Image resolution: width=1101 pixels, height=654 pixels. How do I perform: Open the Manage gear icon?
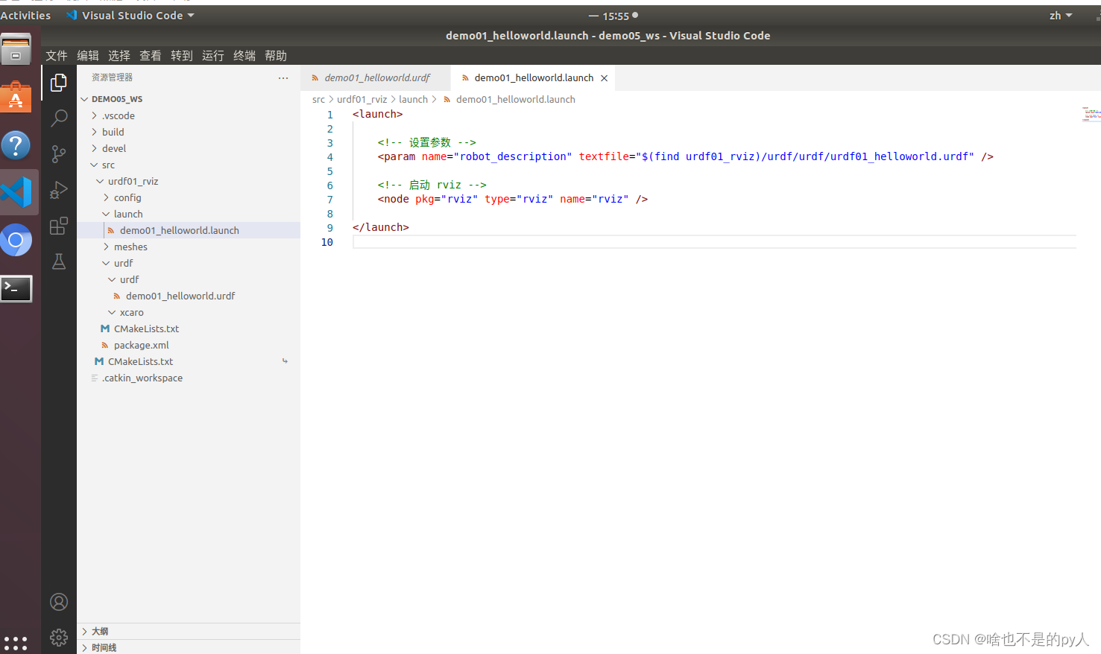[x=59, y=638]
